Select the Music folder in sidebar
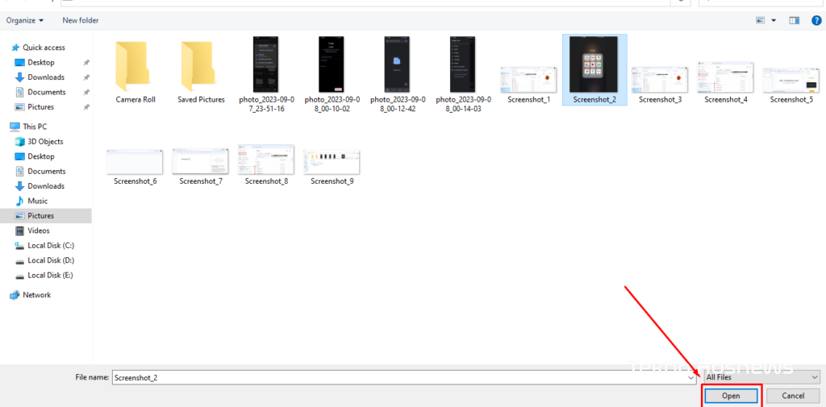Screen dimensions: 826x407 (37, 201)
